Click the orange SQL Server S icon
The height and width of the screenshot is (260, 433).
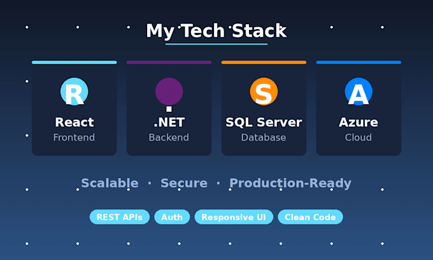[x=264, y=92]
